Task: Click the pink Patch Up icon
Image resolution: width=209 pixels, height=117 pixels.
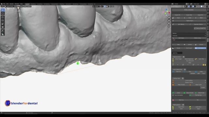Action: point(173,100)
